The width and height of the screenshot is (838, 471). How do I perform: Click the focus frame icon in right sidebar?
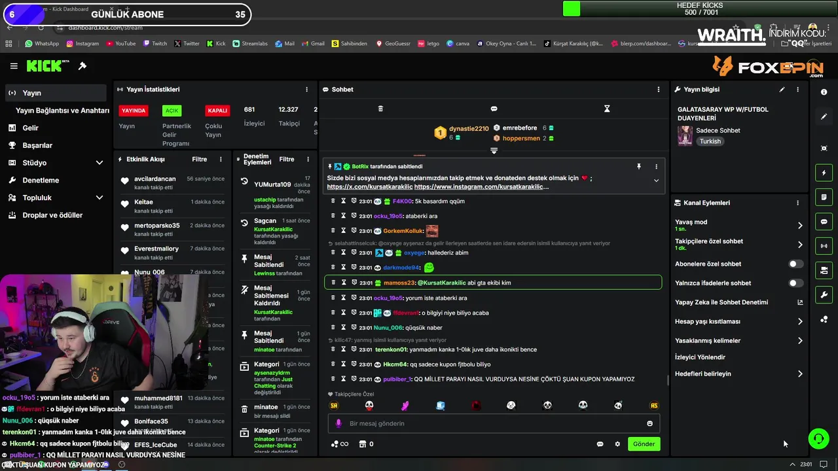point(824,148)
